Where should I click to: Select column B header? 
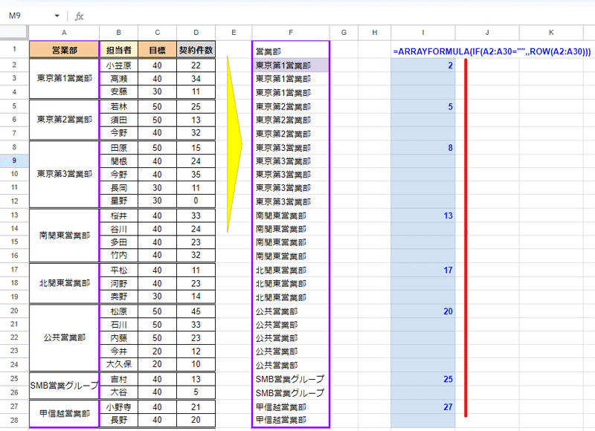pyautogui.click(x=119, y=33)
